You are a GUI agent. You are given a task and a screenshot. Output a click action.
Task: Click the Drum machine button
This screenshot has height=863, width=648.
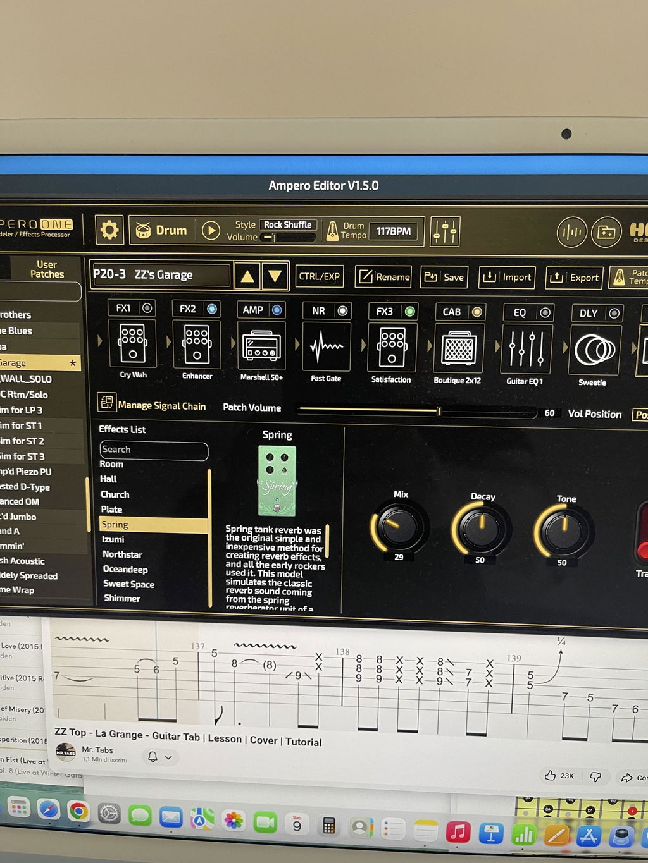click(162, 230)
